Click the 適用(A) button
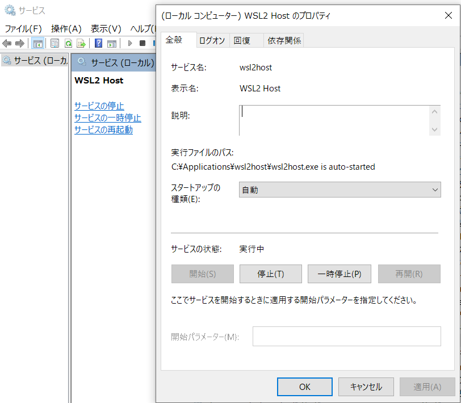The image size is (461, 403). pyautogui.click(x=427, y=387)
